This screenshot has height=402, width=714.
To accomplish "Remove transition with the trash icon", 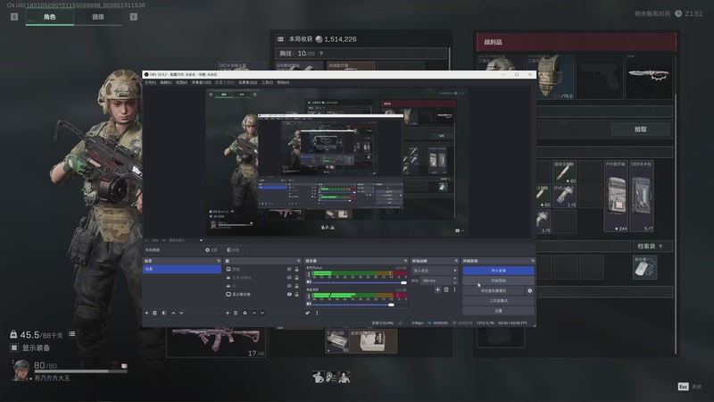I will click(446, 289).
